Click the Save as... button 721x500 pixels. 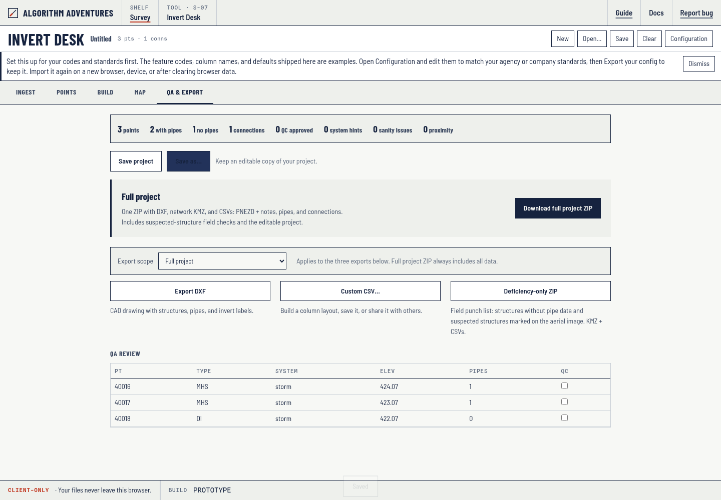pos(188,161)
